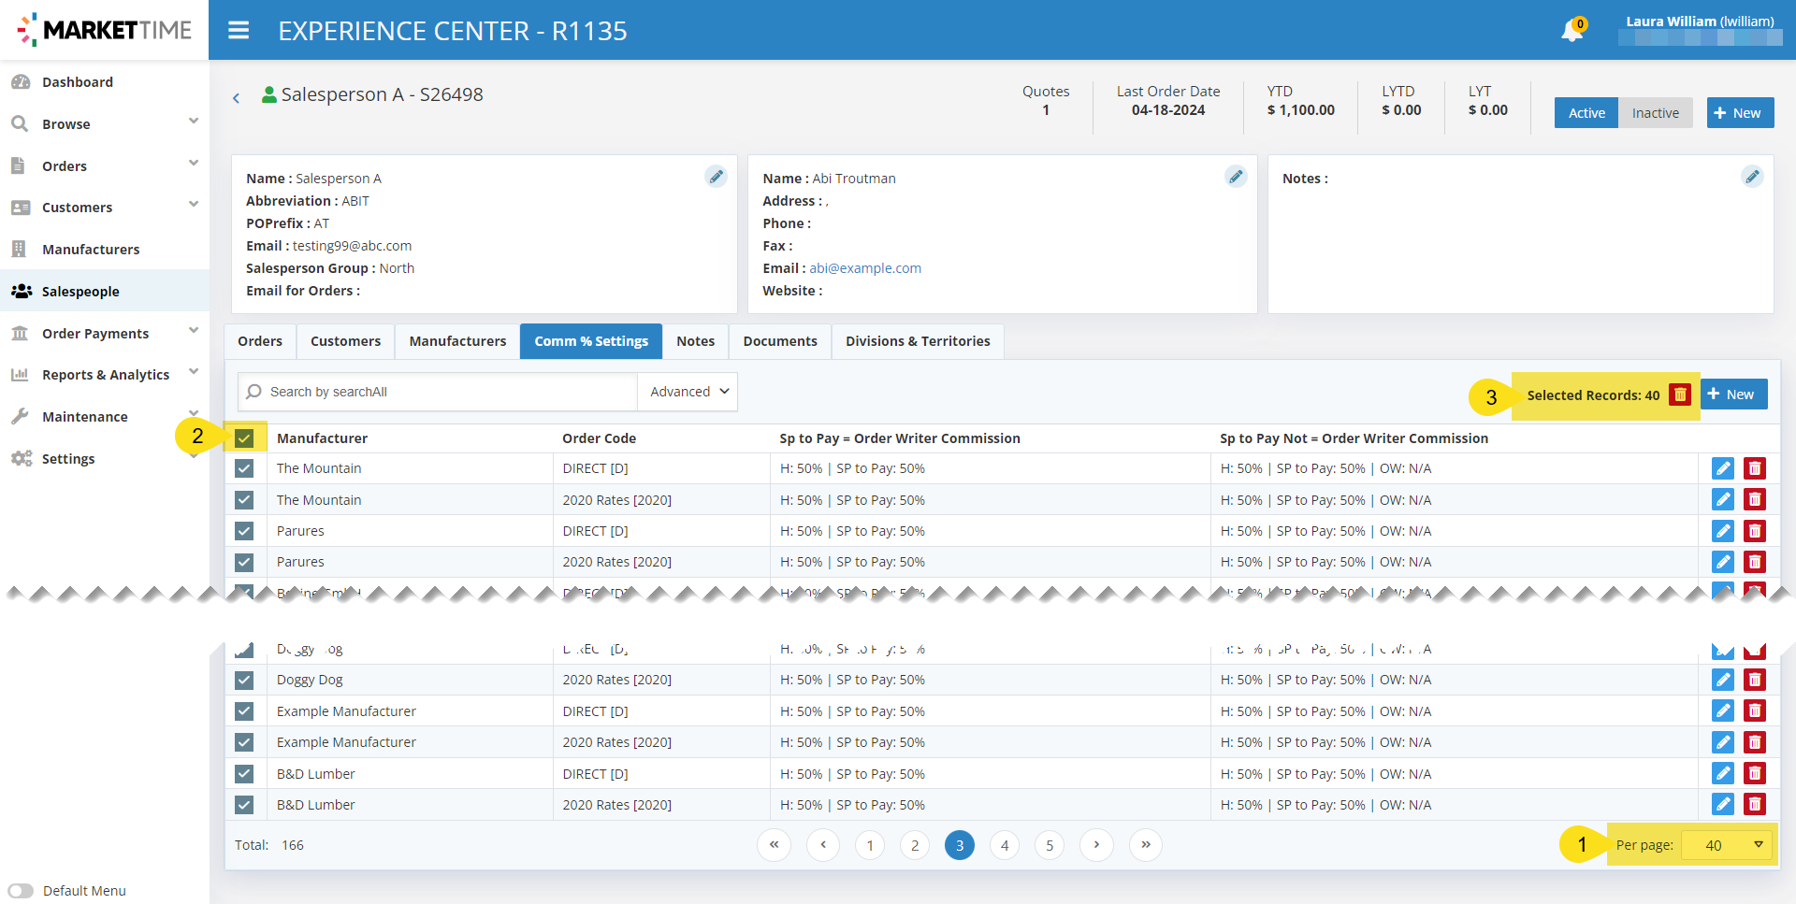Open abi@example.com email link
This screenshot has width=1796, height=904.
tap(865, 268)
